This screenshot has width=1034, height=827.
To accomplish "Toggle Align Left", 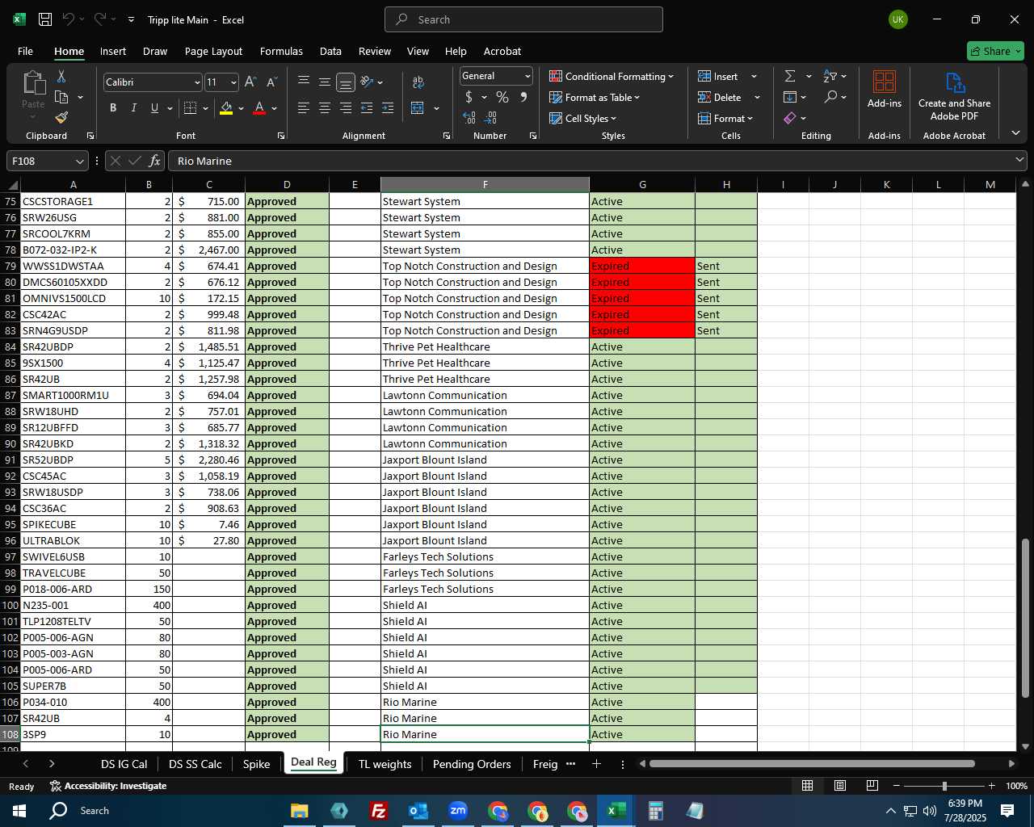I will [304, 107].
